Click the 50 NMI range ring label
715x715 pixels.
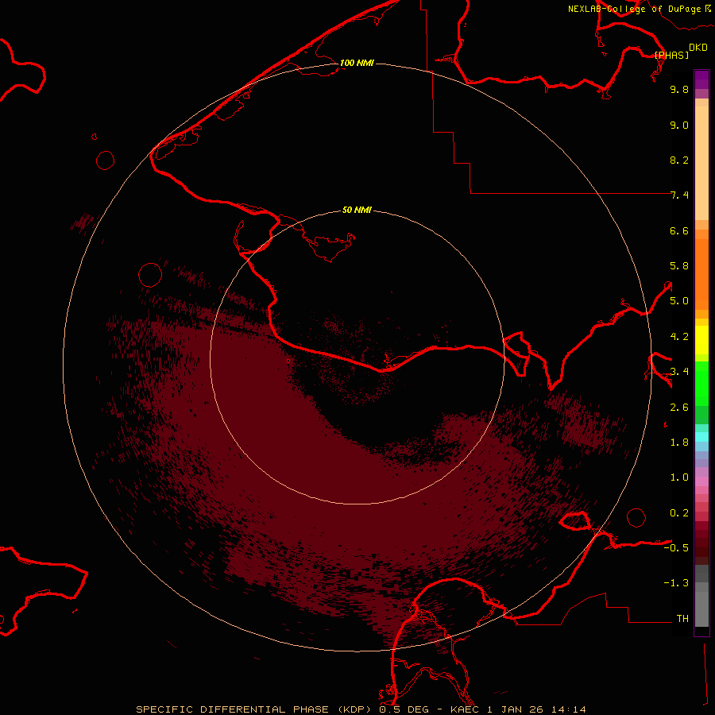click(x=357, y=210)
